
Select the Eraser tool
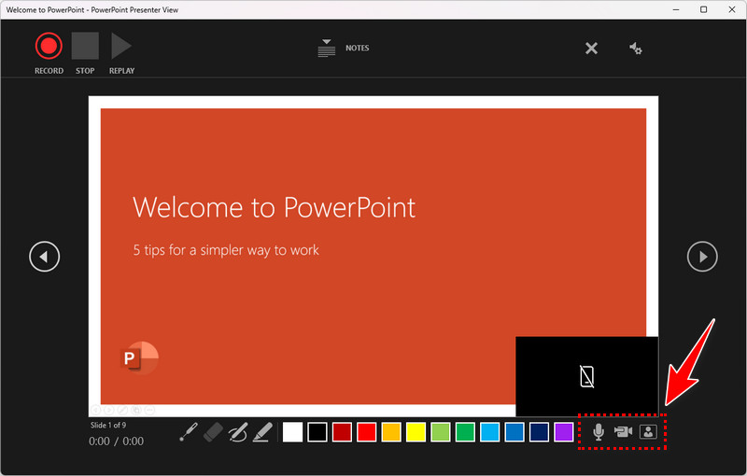213,432
